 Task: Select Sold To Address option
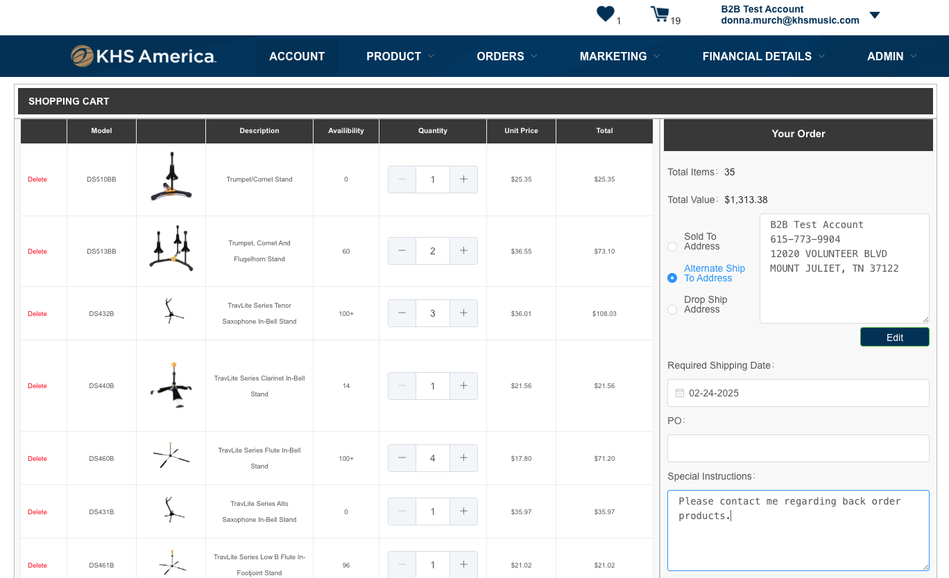672,246
